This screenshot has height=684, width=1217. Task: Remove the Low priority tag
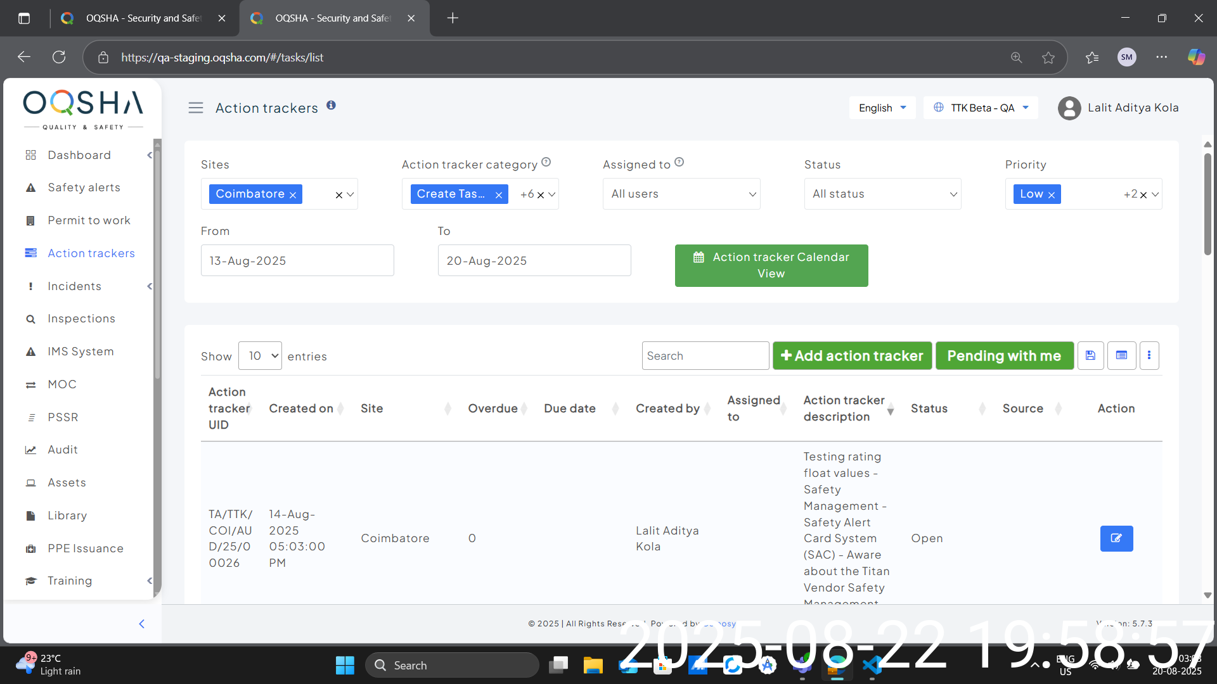[1052, 195]
